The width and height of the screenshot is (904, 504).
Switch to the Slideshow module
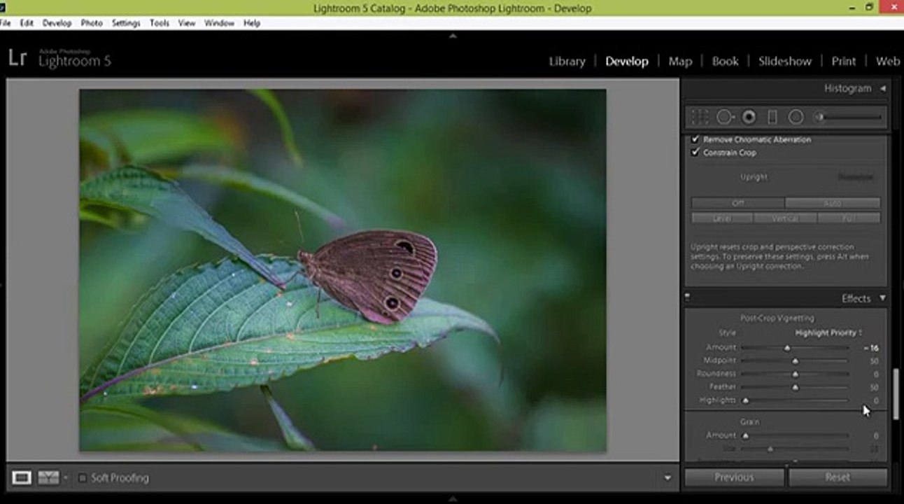[x=785, y=61]
